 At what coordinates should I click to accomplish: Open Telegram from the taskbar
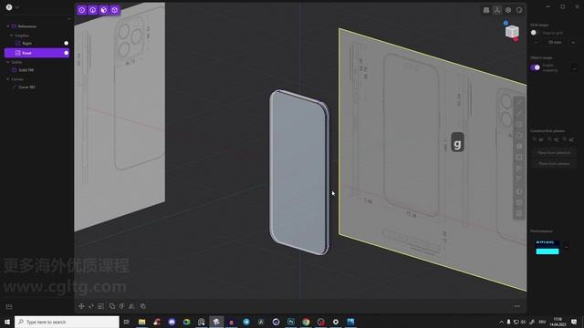[246, 322]
